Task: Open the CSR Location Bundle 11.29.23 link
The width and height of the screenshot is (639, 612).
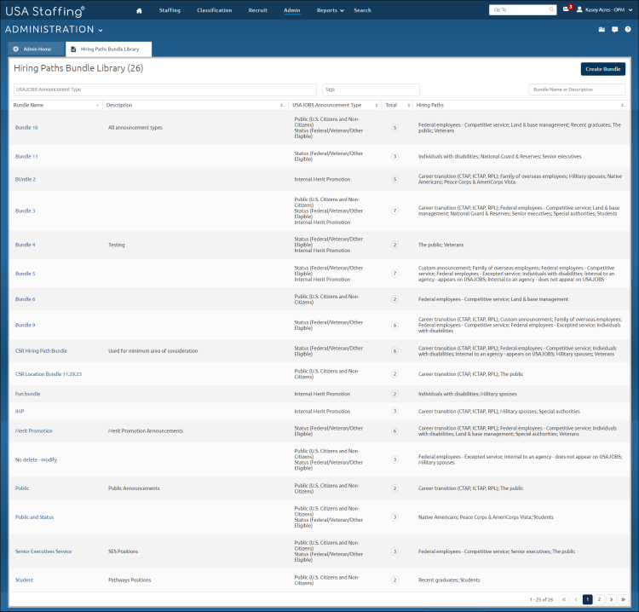Action: [x=49, y=374]
